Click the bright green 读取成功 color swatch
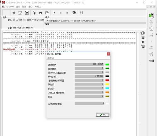 coord(107,65)
